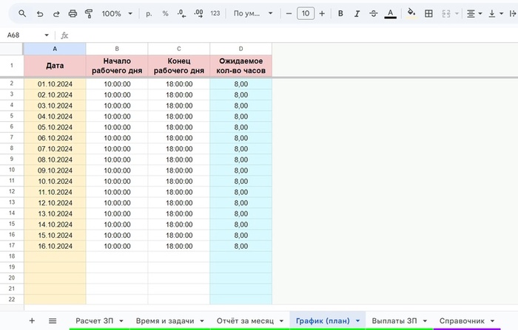Open the horizontal align dropdown

click(474, 13)
